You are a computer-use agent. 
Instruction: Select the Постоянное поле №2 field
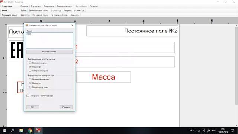(132, 31)
